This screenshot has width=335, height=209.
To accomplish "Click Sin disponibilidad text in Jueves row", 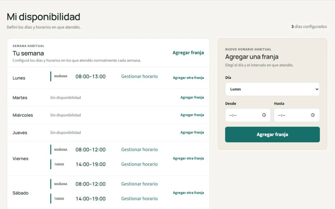I will coord(65,133).
